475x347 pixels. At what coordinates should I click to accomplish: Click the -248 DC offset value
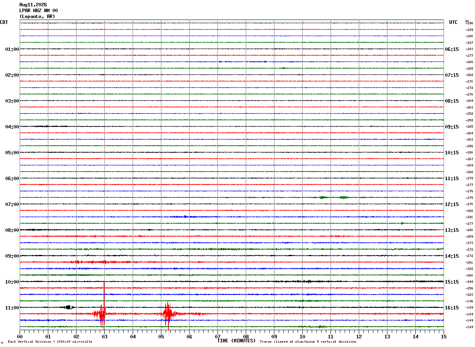tap(469, 282)
